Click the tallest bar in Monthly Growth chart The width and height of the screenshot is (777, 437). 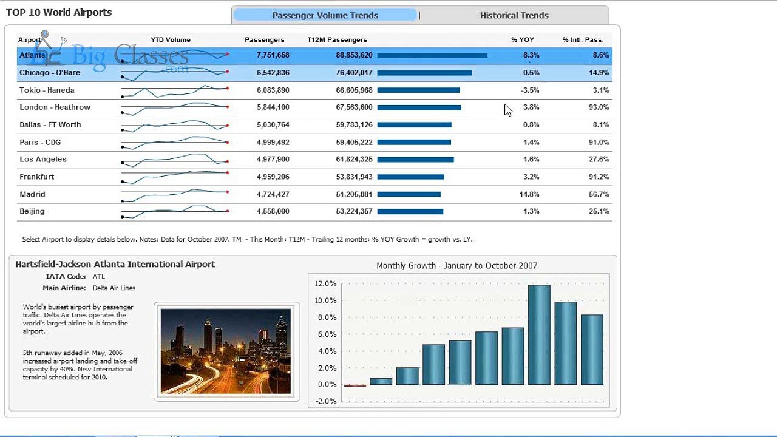pos(539,334)
